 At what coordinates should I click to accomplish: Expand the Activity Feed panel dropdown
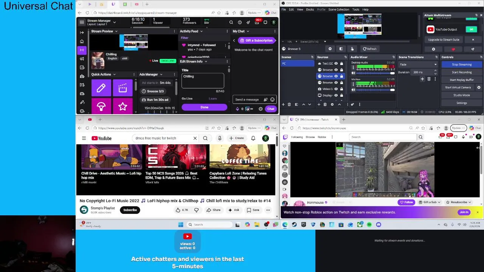[x=201, y=31]
